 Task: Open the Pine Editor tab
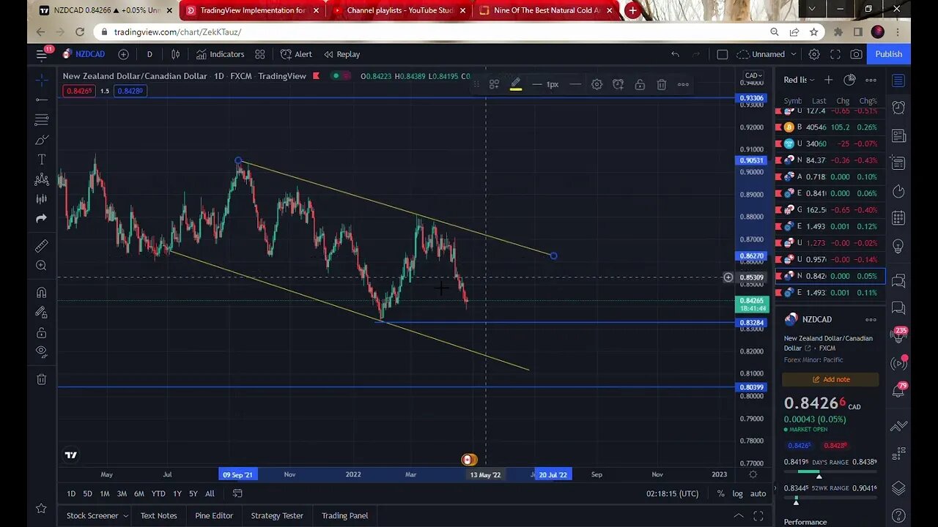214,515
